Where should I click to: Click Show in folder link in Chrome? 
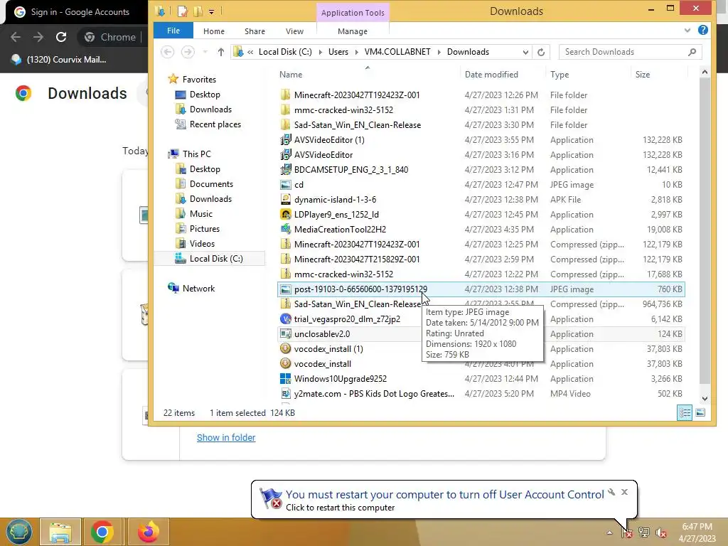coord(226,437)
